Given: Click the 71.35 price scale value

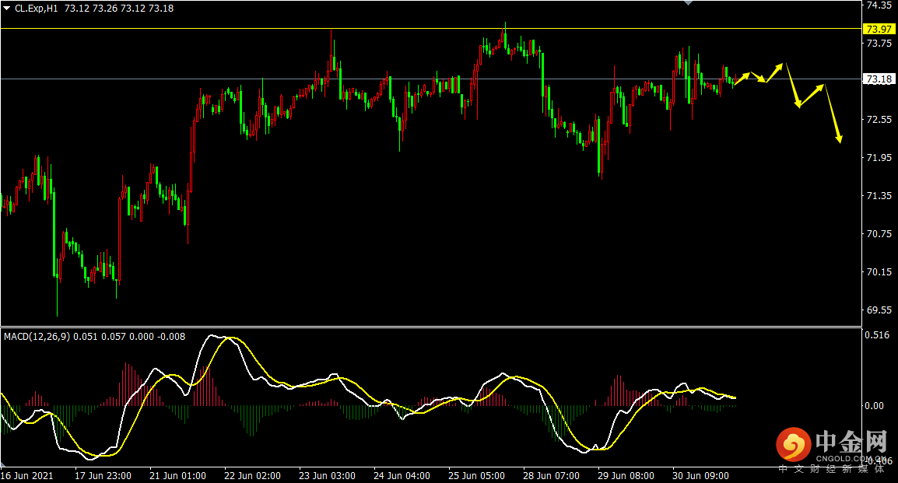Looking at the screenshot, I should coord(879,196).
